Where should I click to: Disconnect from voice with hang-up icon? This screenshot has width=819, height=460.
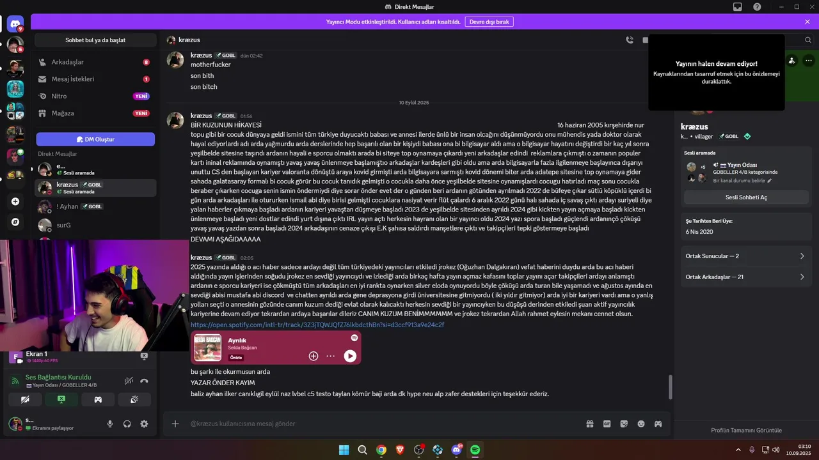pyautogui.click(x=144, y=381)
